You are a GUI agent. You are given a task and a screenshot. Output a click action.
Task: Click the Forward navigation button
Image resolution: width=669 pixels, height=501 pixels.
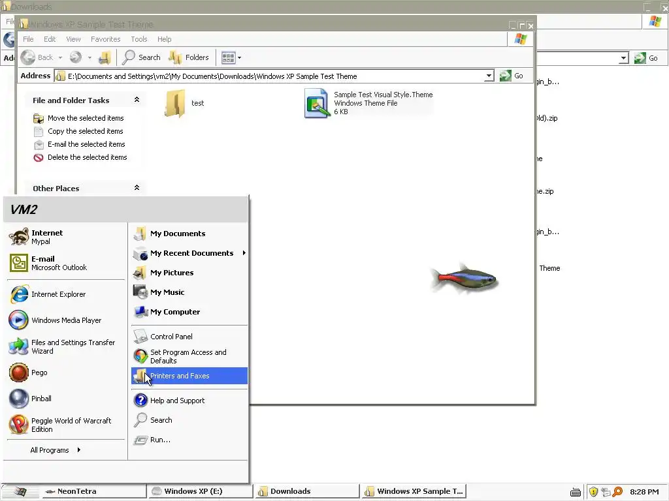click(x=76, y=57)
